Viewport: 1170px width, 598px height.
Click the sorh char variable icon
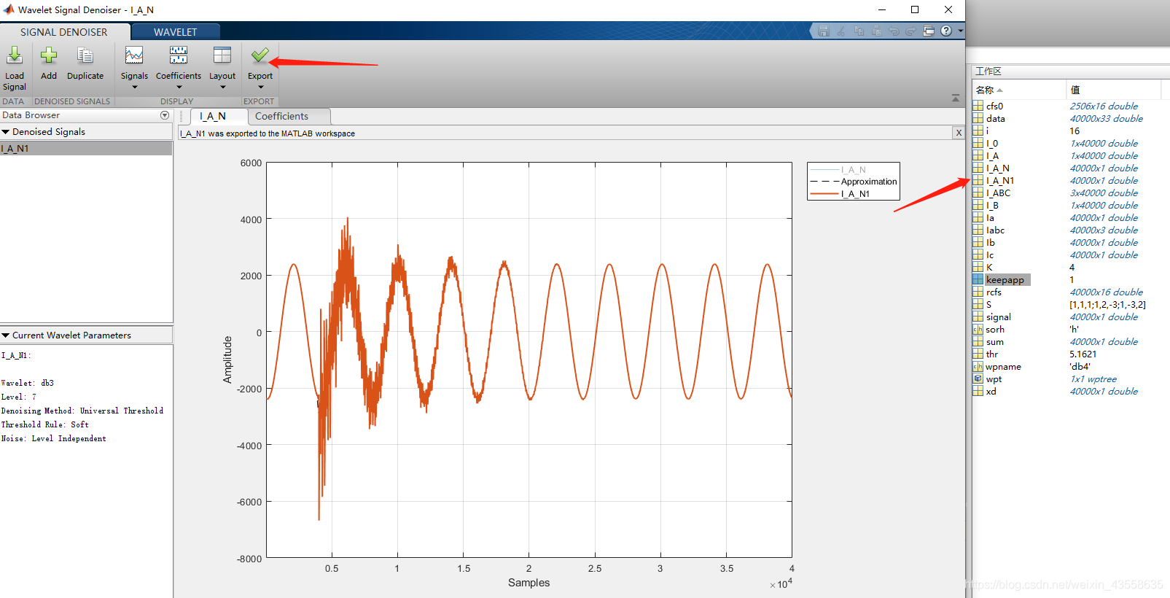click(x=978, y=330)
